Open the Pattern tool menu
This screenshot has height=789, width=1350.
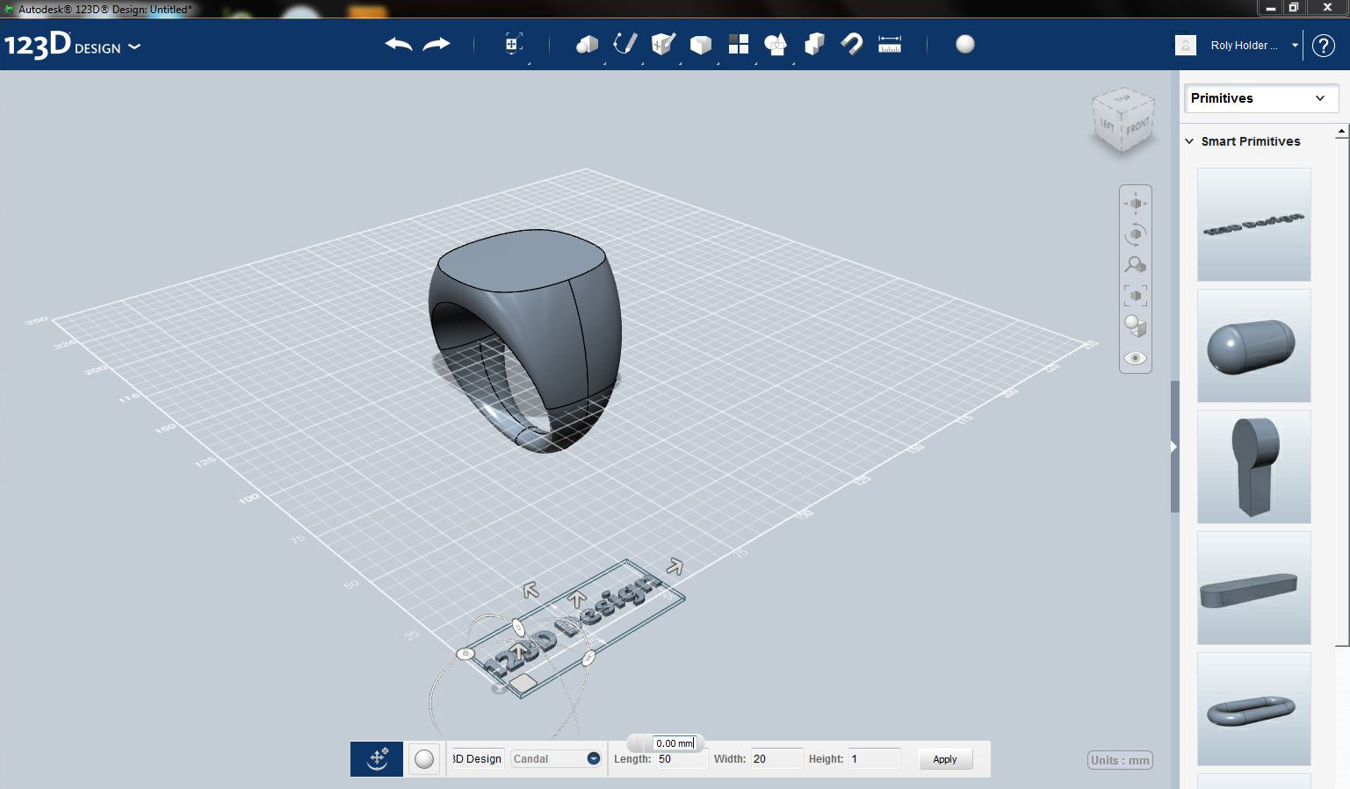(x=739, y=44)
